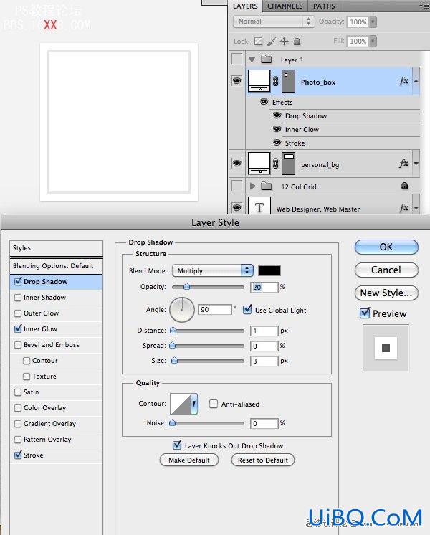The width and height of the screenshot is (430, 535).
Task: Click the lock transparent pixels icon
Action: tap(259, 42)
